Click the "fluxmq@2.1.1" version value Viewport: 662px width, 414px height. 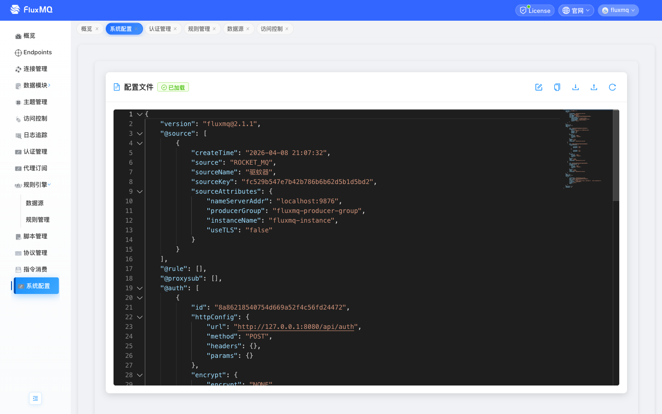[x=230, y=124]
